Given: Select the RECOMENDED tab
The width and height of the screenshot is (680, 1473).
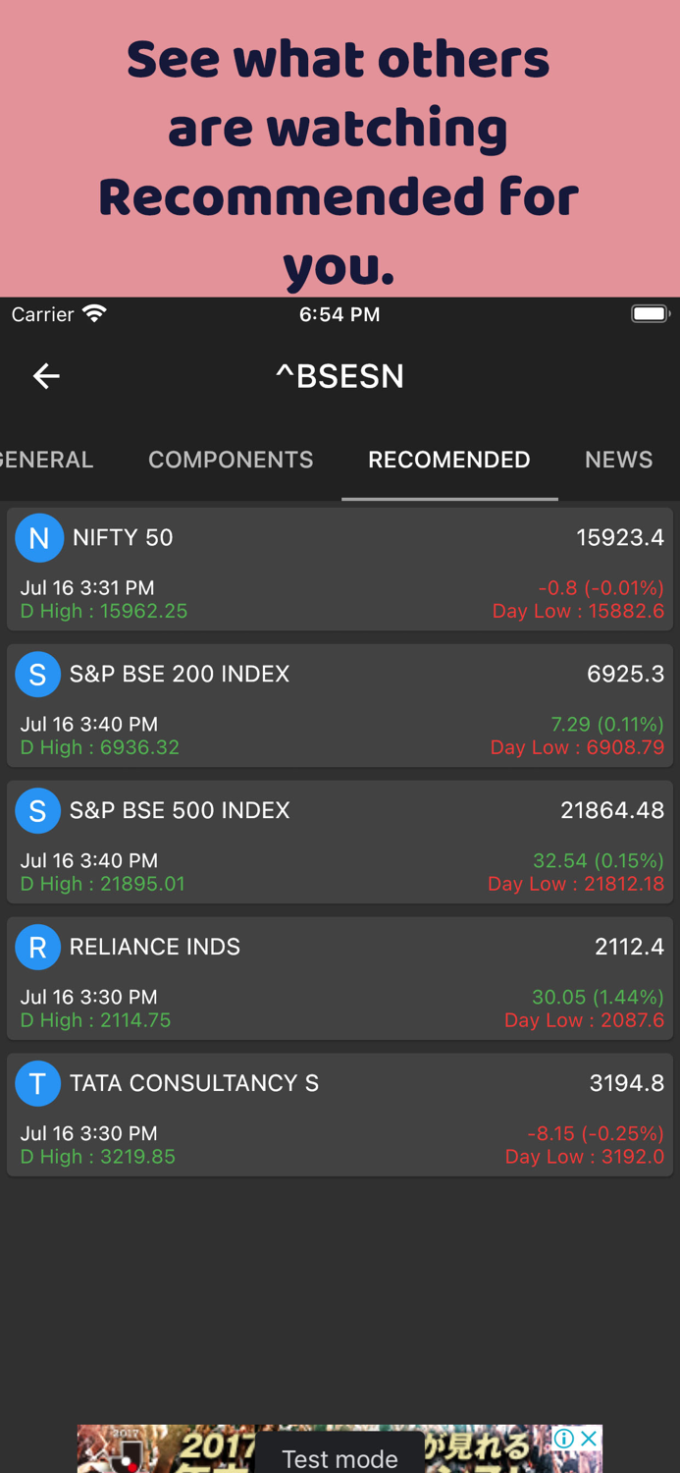Looking at the screenshot, I should tap(448, 460).
